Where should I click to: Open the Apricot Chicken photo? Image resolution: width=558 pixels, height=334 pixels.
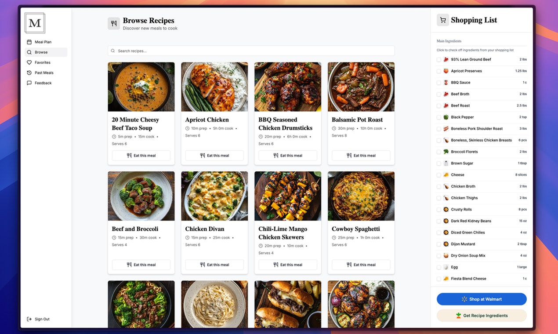point(214,87)
